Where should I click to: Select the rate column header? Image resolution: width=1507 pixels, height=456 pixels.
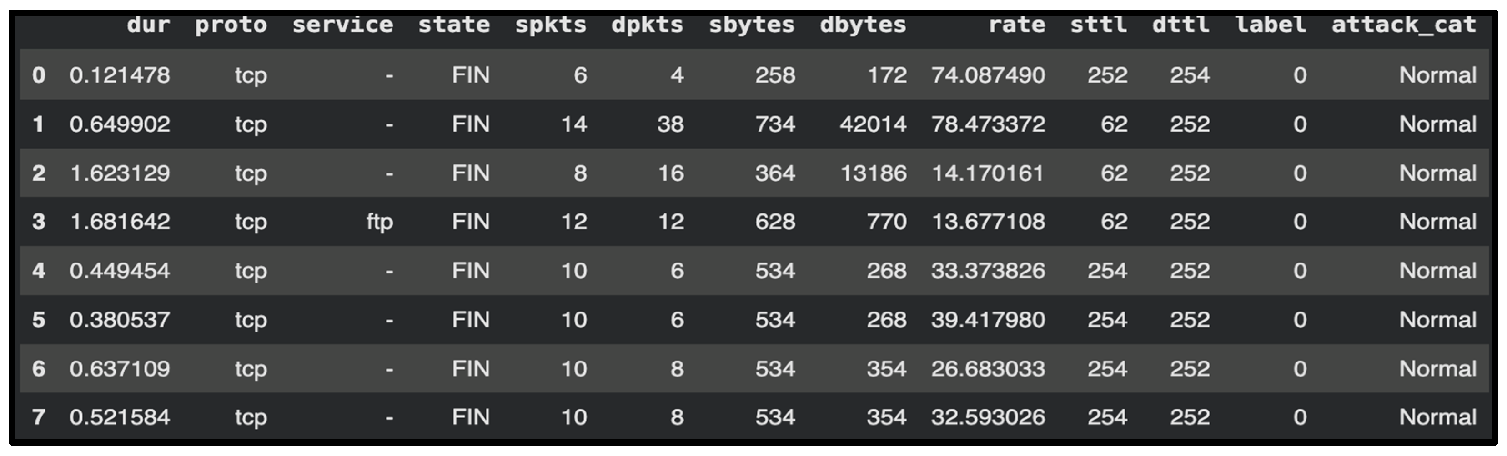1017,25
